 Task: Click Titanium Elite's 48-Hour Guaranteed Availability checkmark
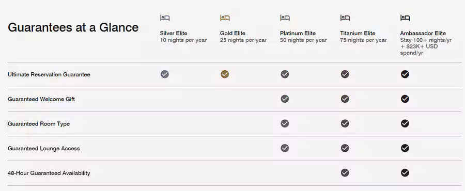[x=345, y=172]
